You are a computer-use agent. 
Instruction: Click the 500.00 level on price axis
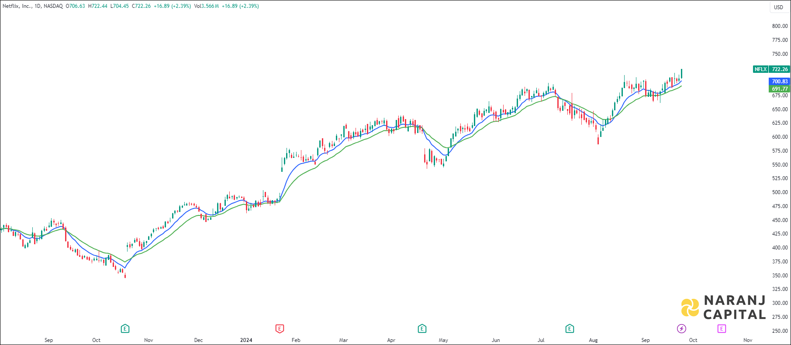tap(780, 192)
